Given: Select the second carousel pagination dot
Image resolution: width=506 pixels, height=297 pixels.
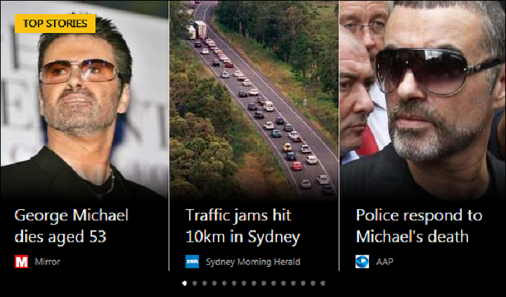Looking at the screenshot, I should point(195,283).
